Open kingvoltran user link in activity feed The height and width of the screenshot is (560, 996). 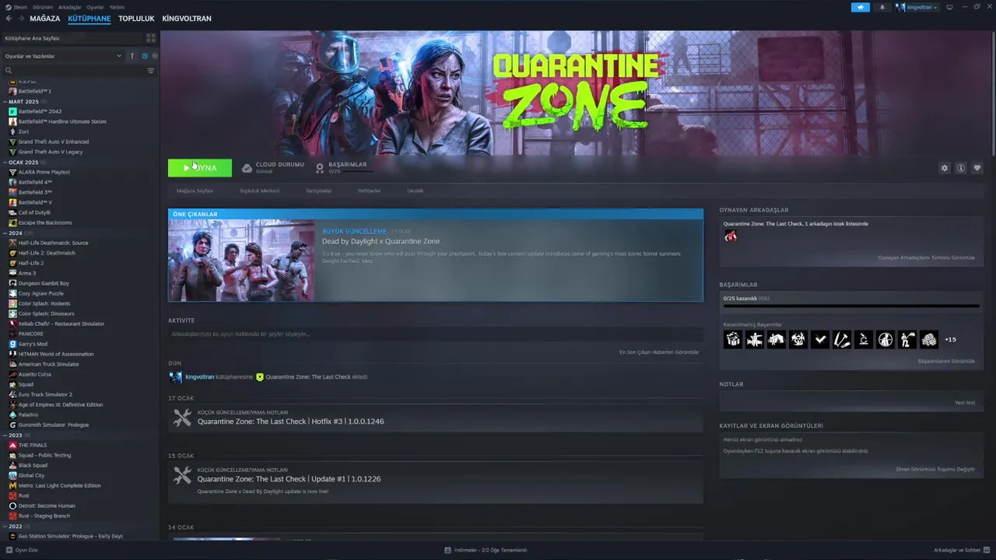(200, 377)
